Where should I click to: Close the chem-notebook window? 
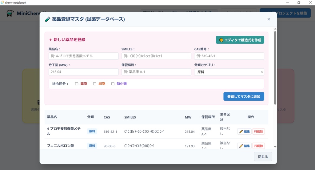(310, 2)
